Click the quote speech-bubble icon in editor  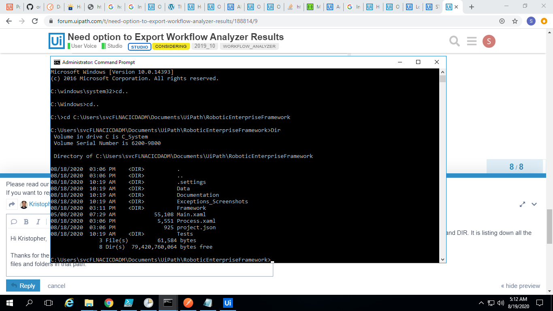(14, 222)
